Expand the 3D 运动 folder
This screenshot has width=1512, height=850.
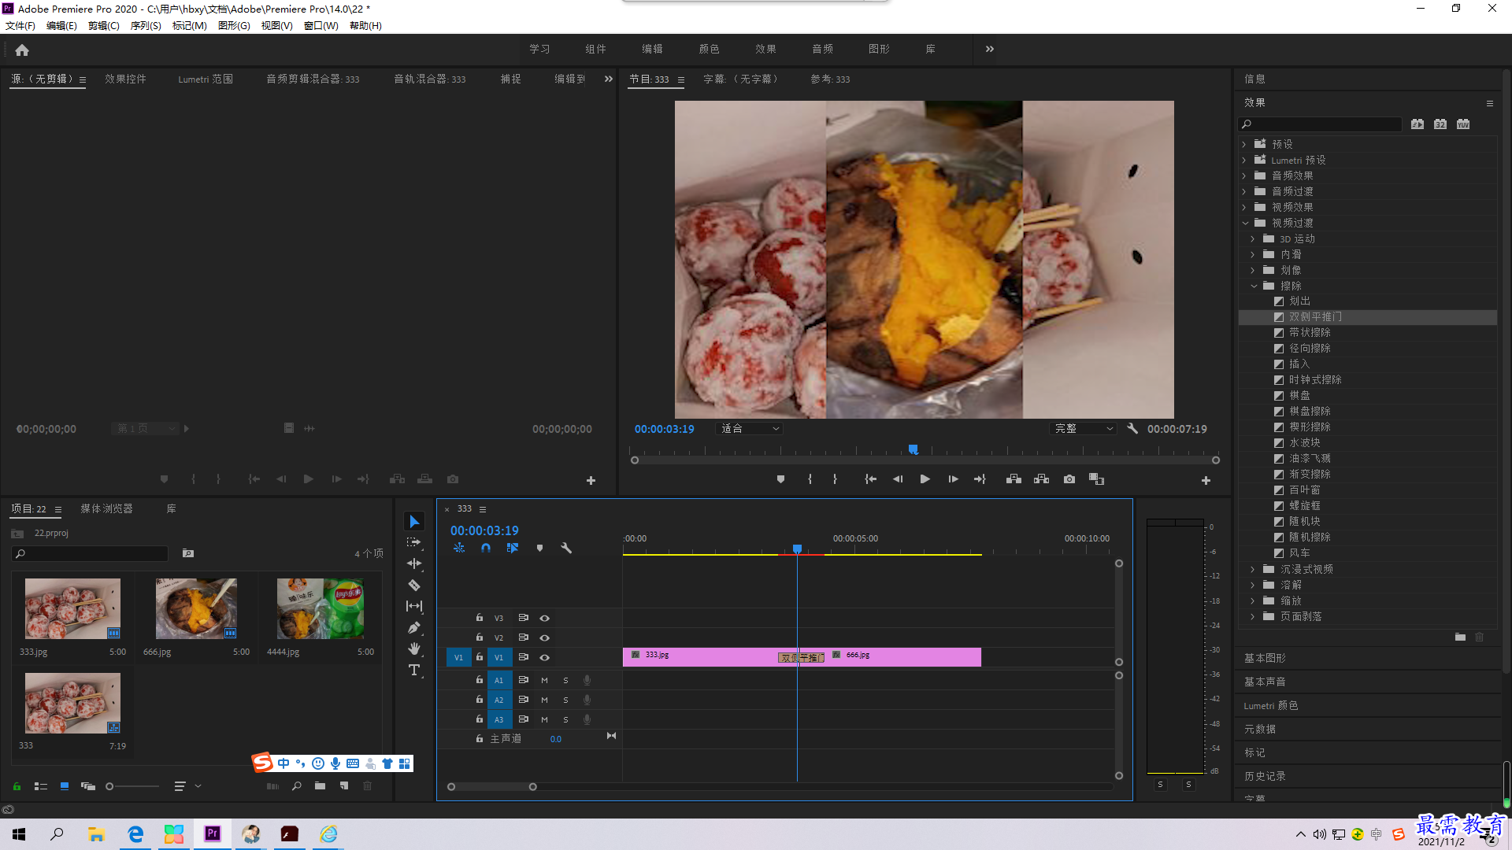(x=1253, y=239)
